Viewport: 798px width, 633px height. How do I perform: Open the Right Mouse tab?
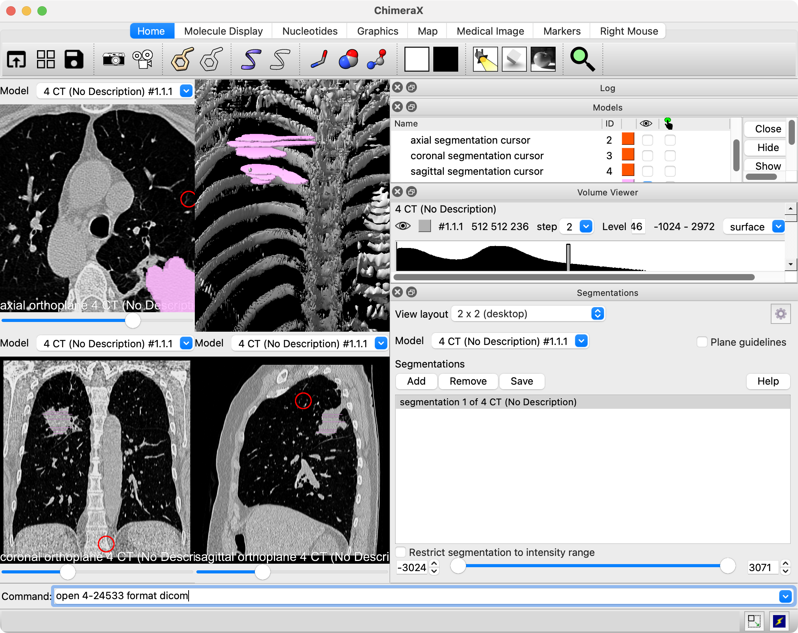point(629,31)
